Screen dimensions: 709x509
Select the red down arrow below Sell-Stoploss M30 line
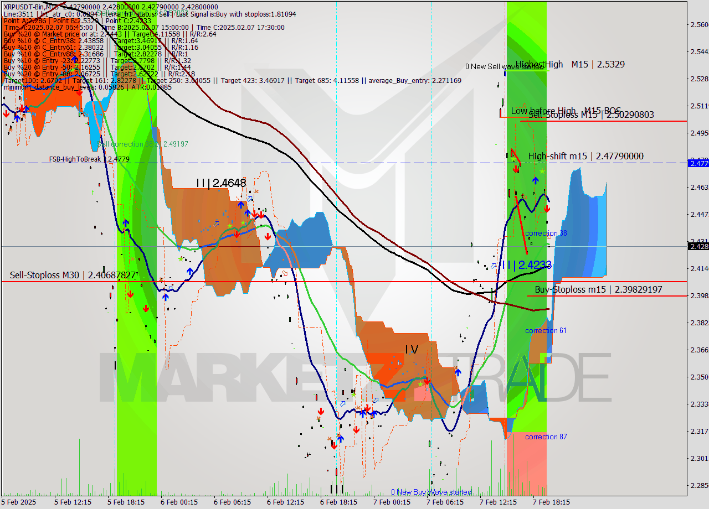131,294
